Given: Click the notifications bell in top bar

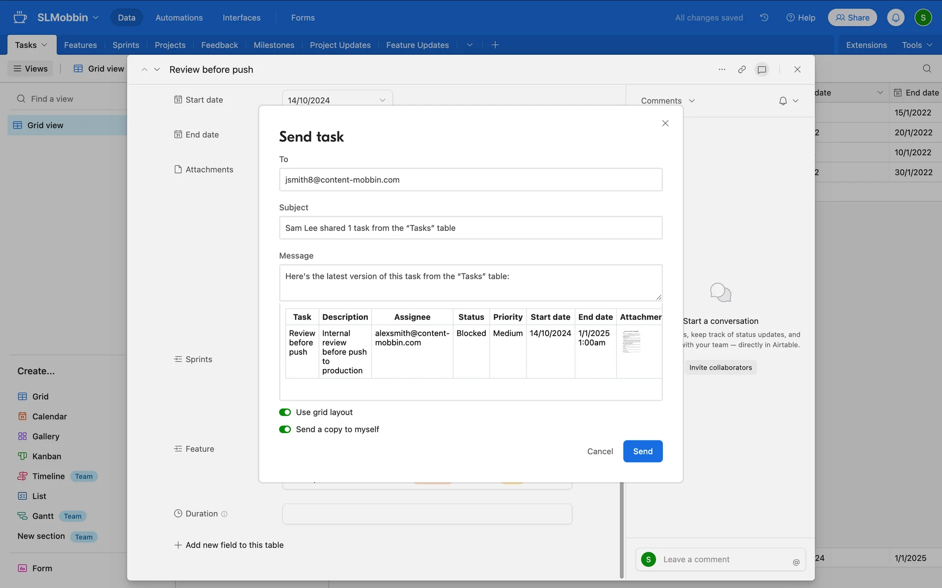Looking at the screenshot, I should click(895, 18).
